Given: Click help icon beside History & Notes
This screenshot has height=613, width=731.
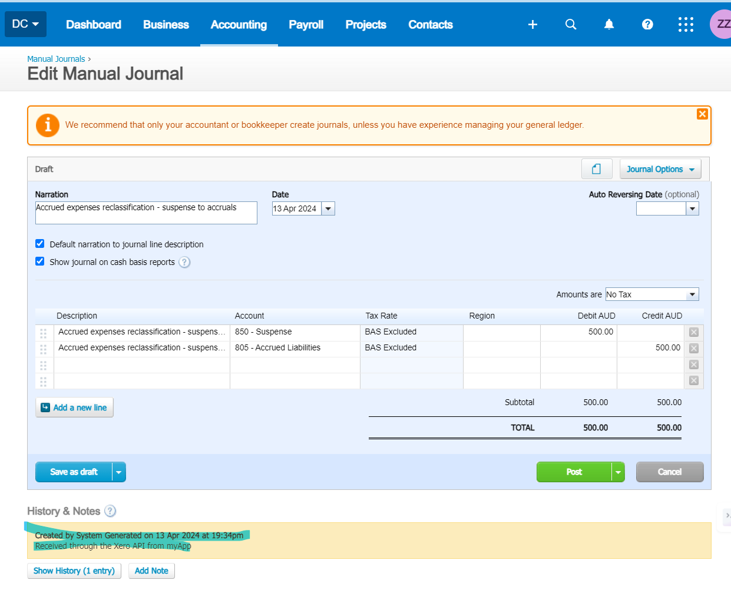Looking at the screenshot, I should pos(110,511).
